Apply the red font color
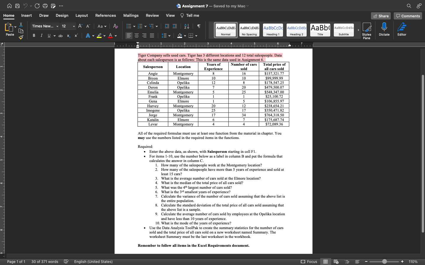Image resolution: width=425 pixels, height=265 pixels. (110, 36)
